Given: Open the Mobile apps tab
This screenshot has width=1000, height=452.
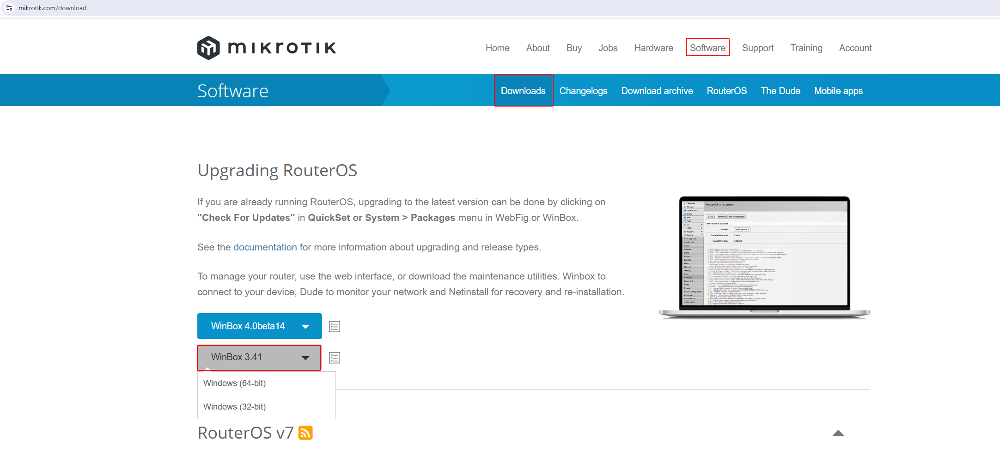Looking at the screenshot, I should coord(838,91).
